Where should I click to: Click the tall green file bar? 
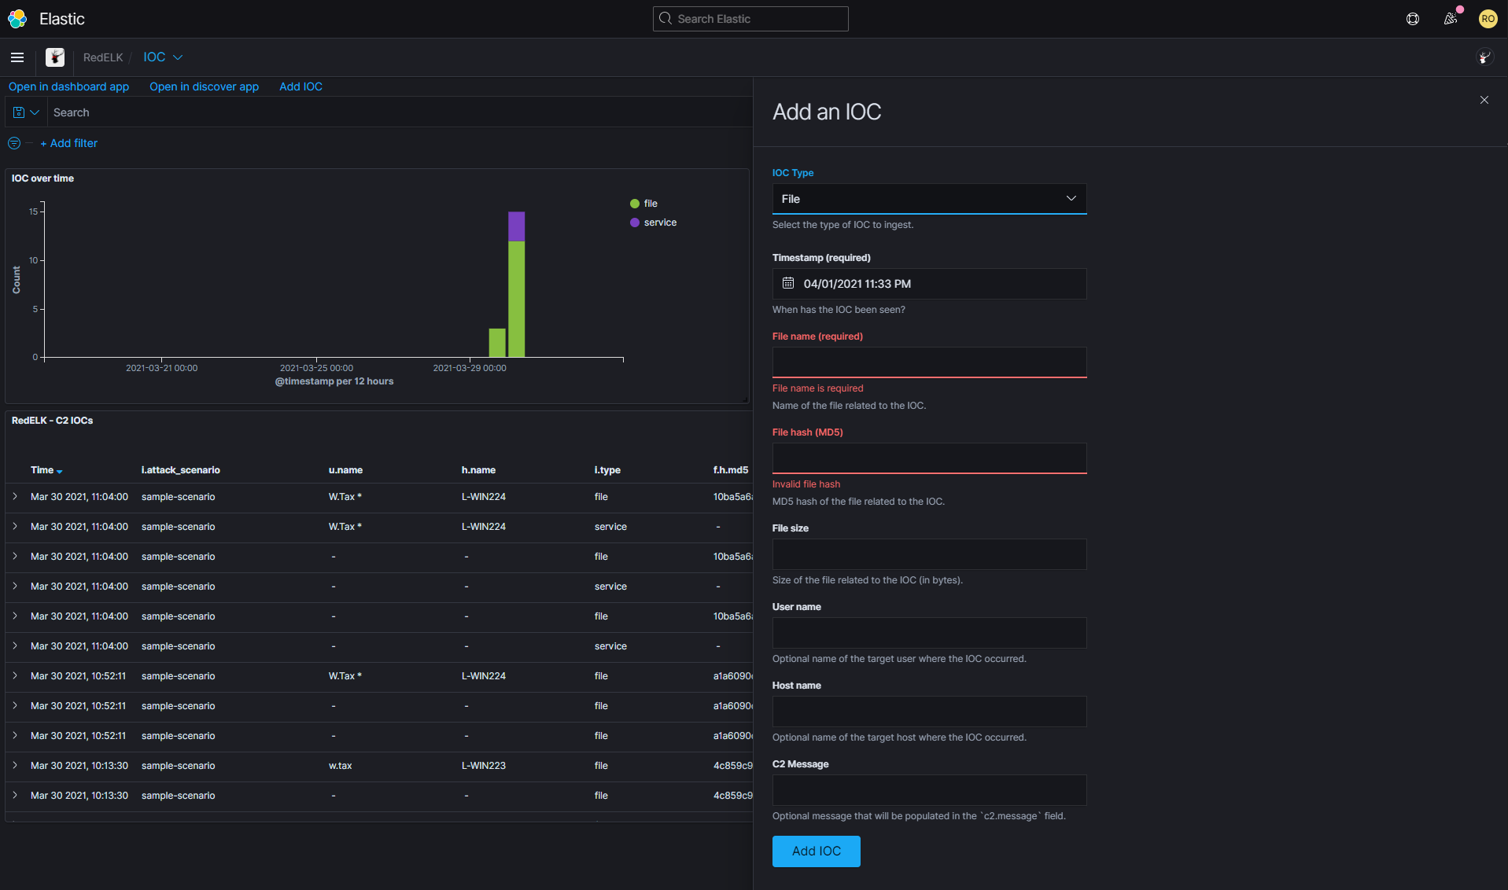point(516,299)
